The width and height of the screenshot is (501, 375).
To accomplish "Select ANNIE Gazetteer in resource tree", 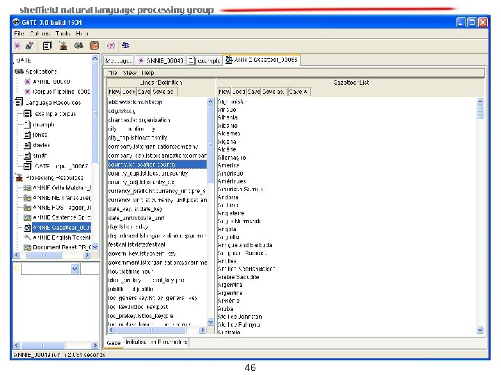I will click(x=62, y=228).
